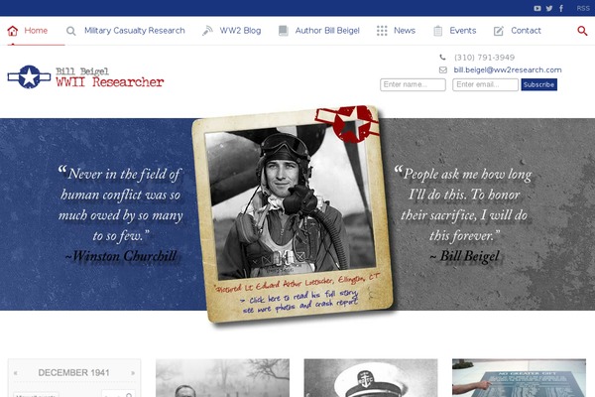The image size is (595, 397).
Task: Click the star roundel logo emblem
Action: pos(29,76)
